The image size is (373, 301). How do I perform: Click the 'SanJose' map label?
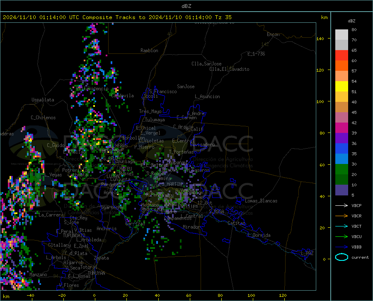tap(186, 87)
